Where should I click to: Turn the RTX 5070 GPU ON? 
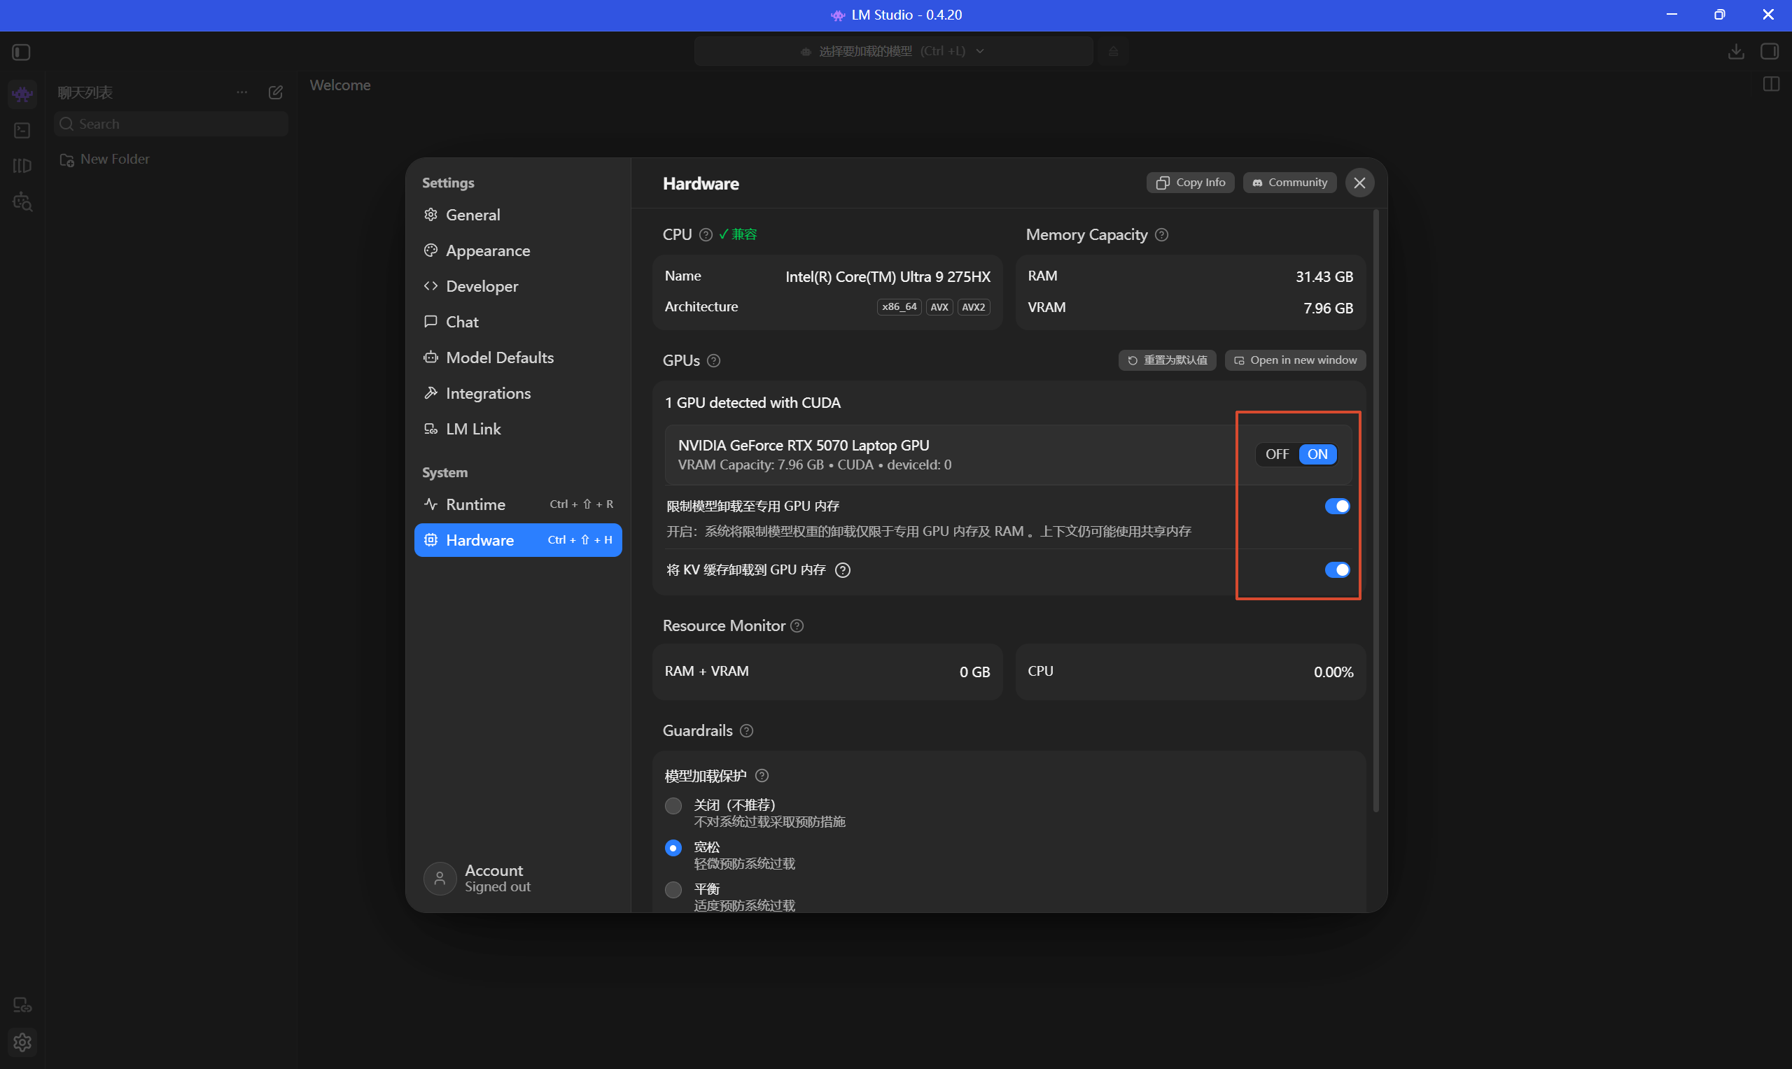[x=1317, y=455]
